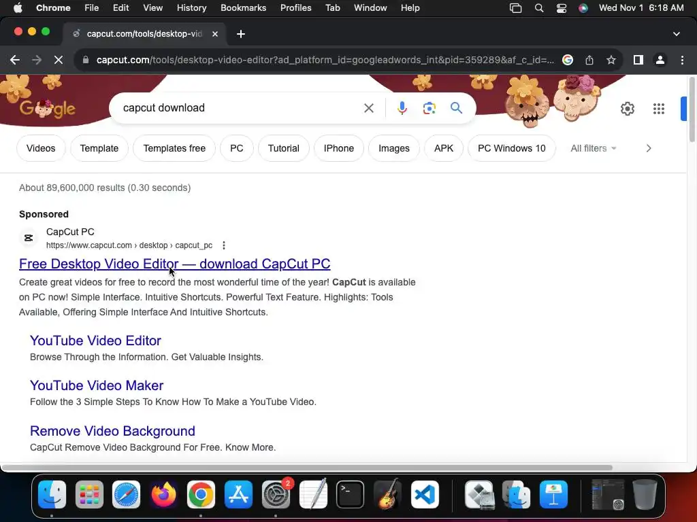697x522 pixels.
Task: Select the iPhone filter chip
Action: coord(339,148)
